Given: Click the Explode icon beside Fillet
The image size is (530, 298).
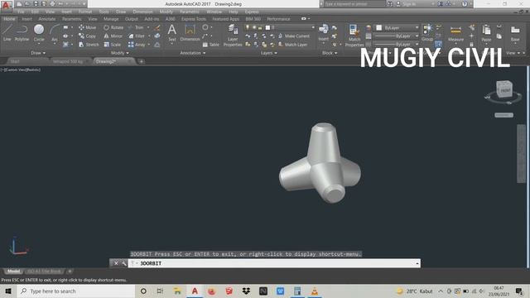Looking at the screenshot, I should point(157,36).
